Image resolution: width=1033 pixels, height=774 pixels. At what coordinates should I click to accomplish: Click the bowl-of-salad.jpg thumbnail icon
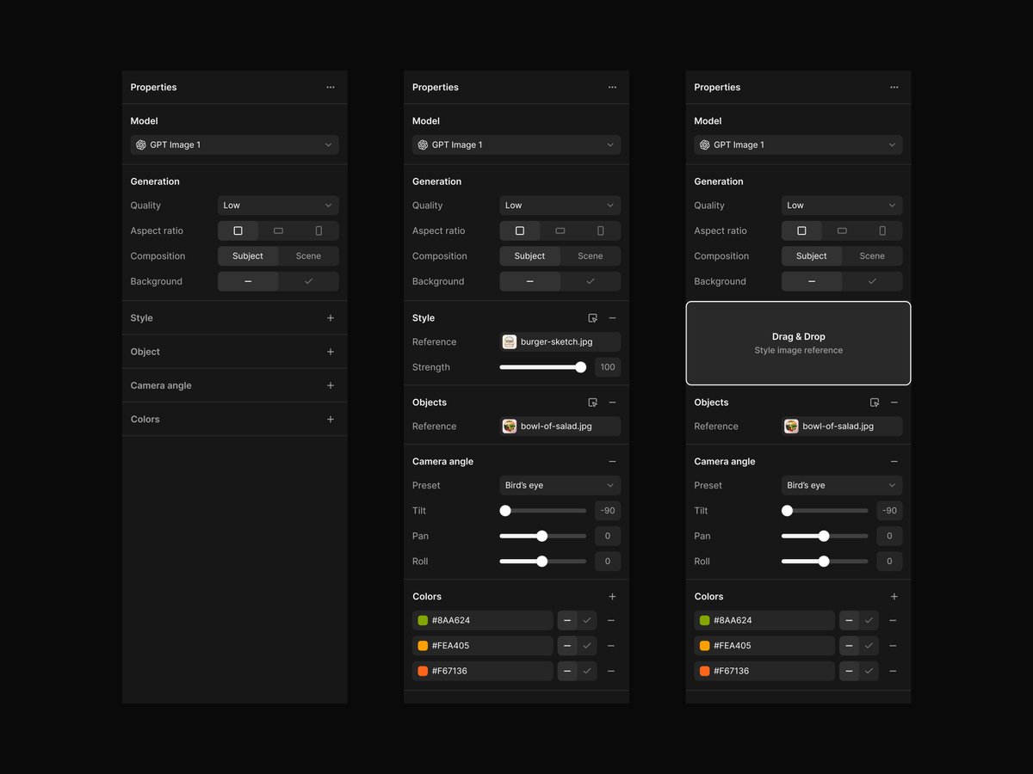click(x=509, y=426)
